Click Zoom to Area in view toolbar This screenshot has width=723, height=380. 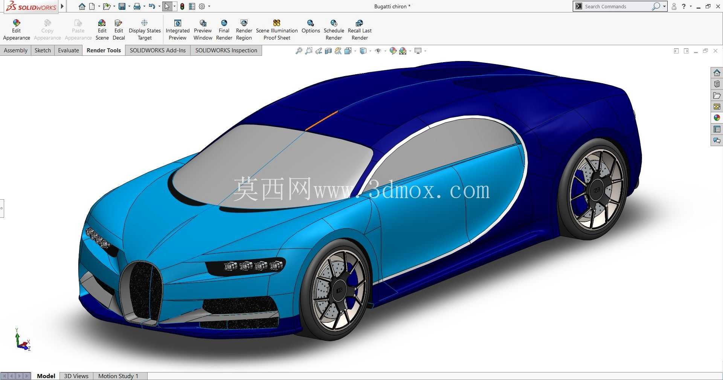(309, 51)
